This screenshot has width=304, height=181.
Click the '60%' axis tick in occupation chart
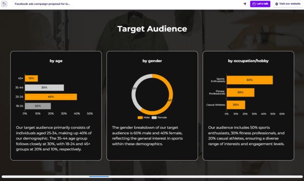point(282,114)
